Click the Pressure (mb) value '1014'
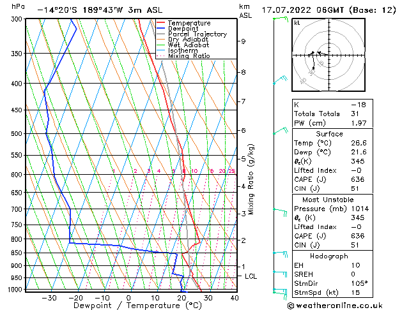 (x=360, y=209)
